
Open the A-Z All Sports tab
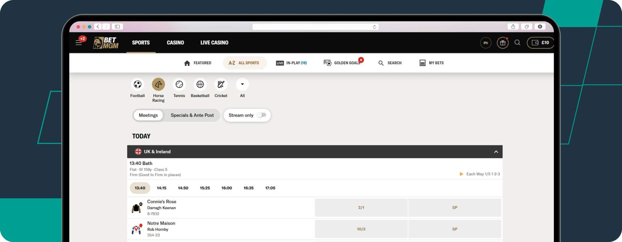[x=244, y=63]
